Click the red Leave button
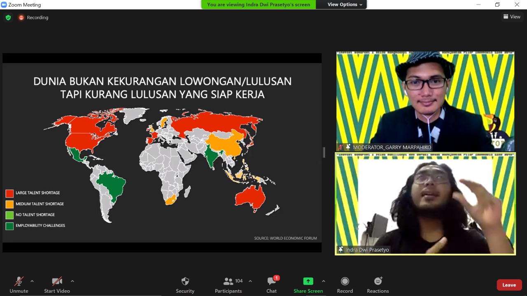The width and height of the screenshot is (527, 296). 509,285
